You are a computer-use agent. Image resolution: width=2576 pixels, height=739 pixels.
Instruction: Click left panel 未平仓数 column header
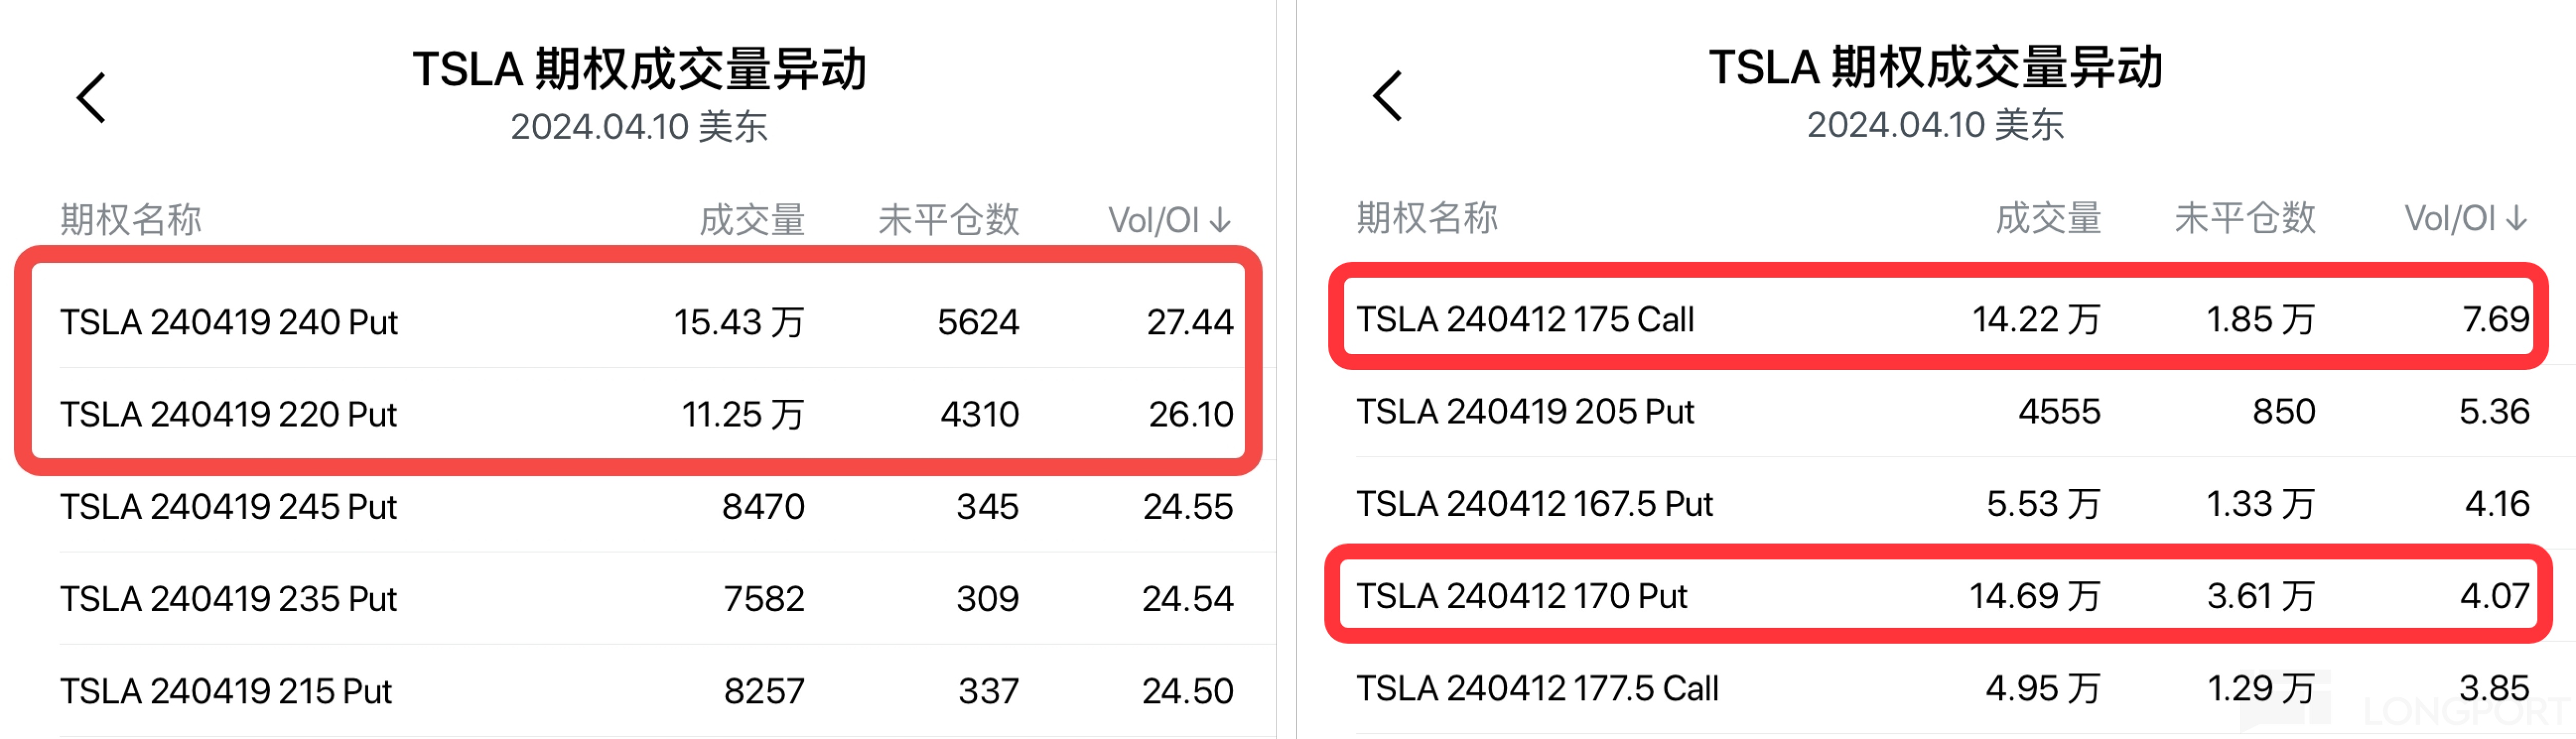[x=948, y=220]
